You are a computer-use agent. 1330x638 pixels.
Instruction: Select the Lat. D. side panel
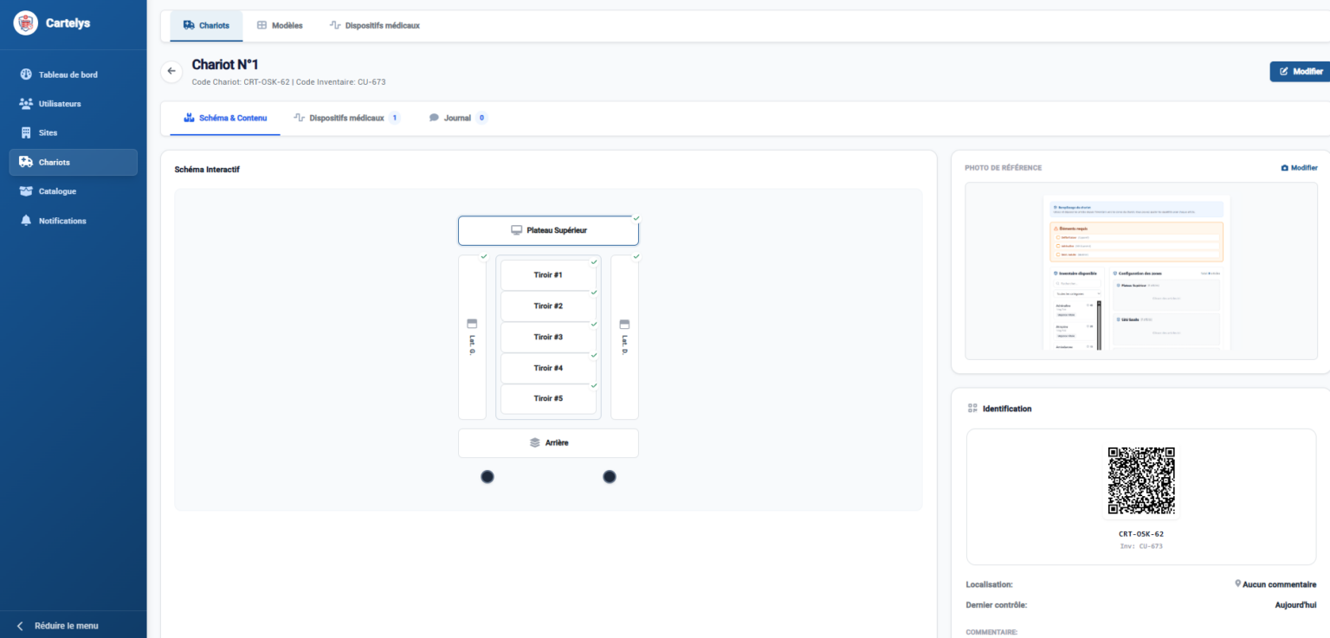click(624, 337)
